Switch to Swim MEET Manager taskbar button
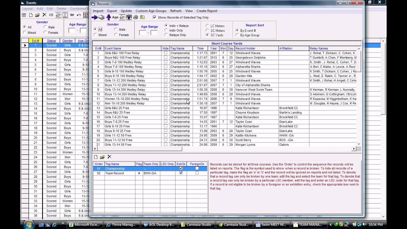The image size is (407, 229). pyautogui.click(x=272, y=225)
